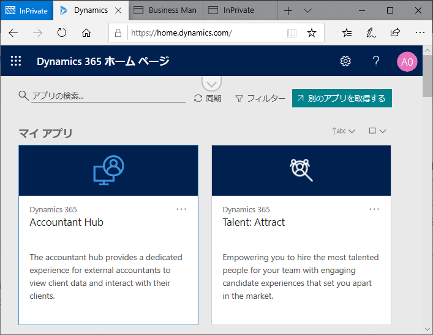
Task: Open the tile view layout dropdown
Action: [x=377, y=131]
